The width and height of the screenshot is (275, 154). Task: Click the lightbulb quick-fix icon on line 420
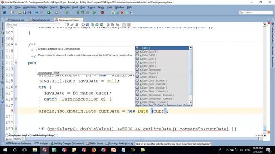12,111
